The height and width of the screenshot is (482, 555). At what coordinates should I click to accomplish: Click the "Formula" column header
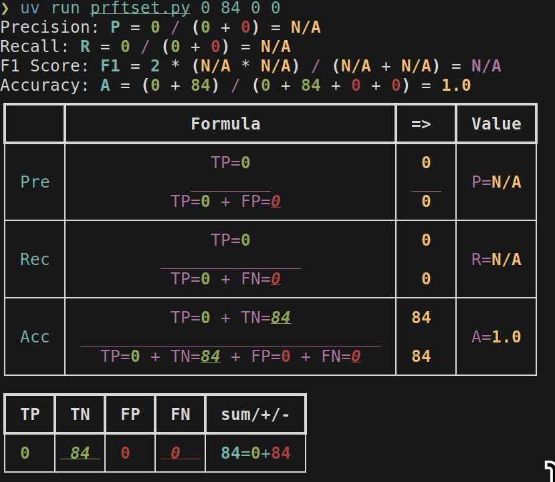(x=225, y=124)
